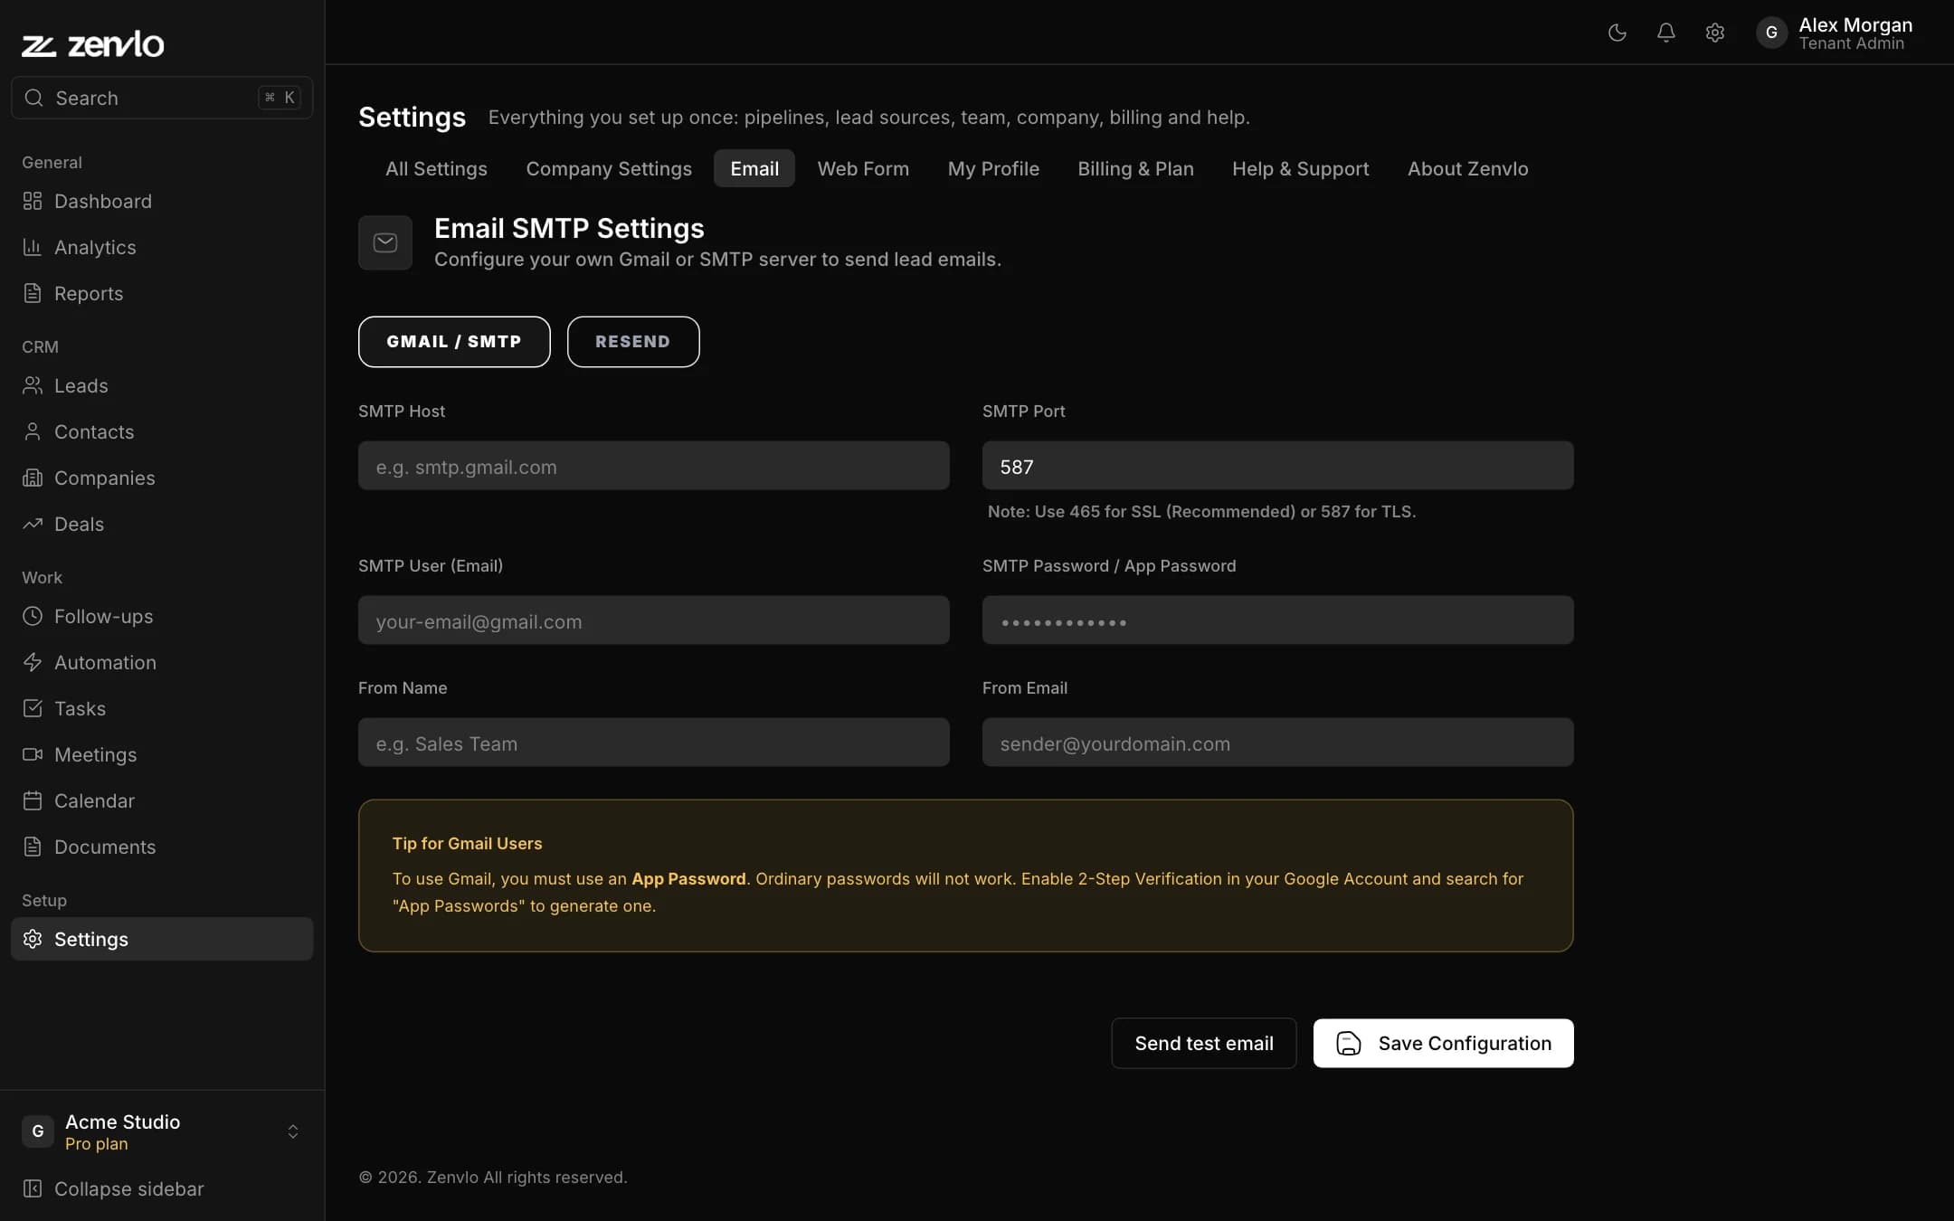1954x1221 pixels.
Task: Click Save Configuration button
Action: click(x=1444, y=1043)
